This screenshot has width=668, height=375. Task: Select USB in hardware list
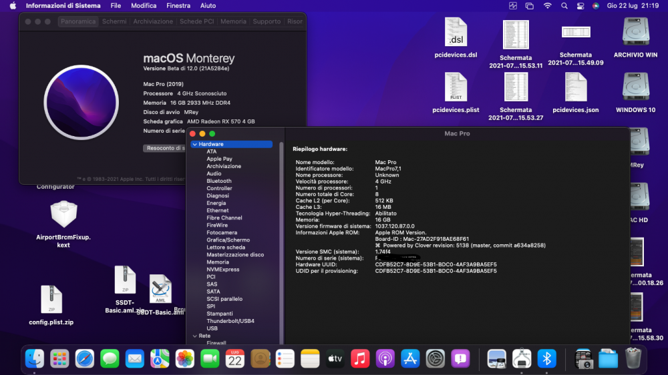point(212,328)
